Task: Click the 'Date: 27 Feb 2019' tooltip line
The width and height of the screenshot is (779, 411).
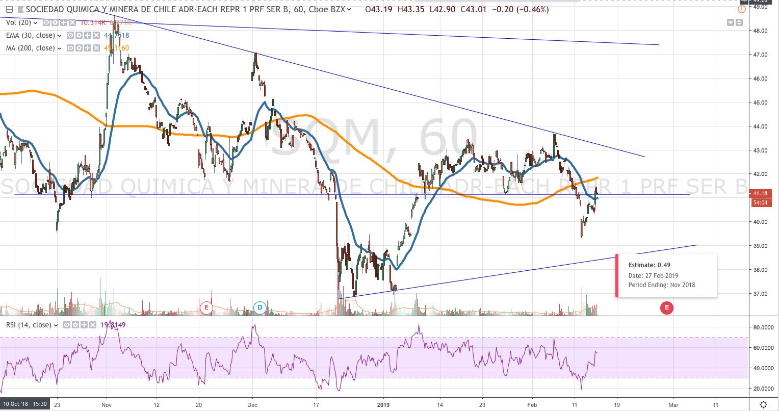Action: [653, 275]
